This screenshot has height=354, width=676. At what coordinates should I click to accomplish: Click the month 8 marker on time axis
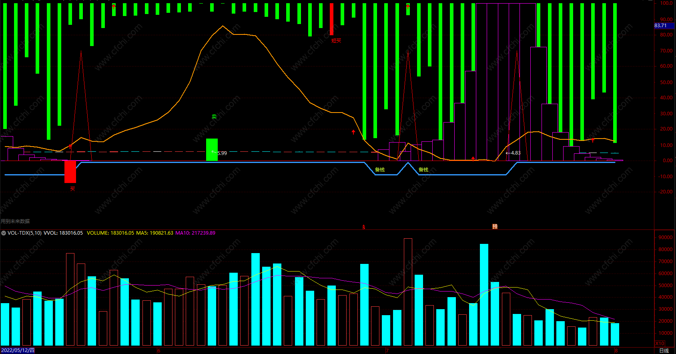pyautogui.click(x=616, y=350)
